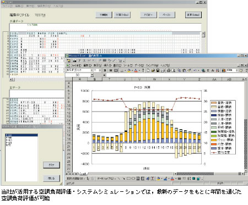248x205 pixels.
Task: Select the rectangle shape on drawing toolbar
Action: tap(128, 179)
